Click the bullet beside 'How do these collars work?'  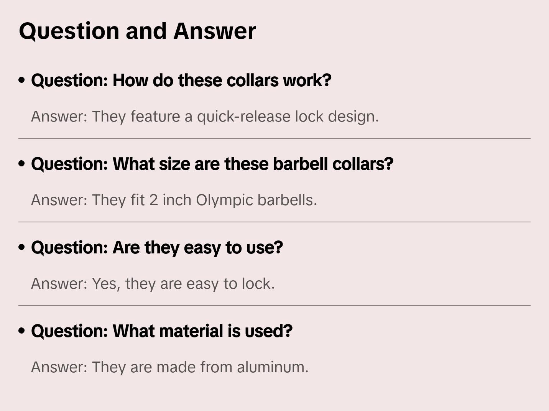point(22,80)
